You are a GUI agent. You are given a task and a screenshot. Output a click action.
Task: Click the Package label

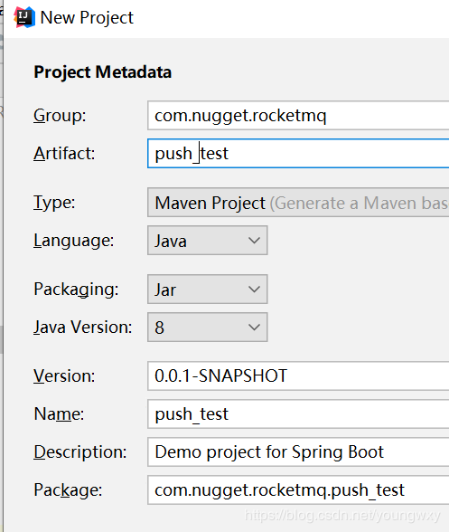pyautogui.click(x=68, y=490)
